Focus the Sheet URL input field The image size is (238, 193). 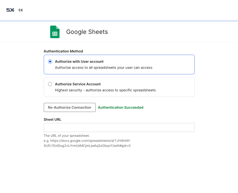click(x=119, y=127)
